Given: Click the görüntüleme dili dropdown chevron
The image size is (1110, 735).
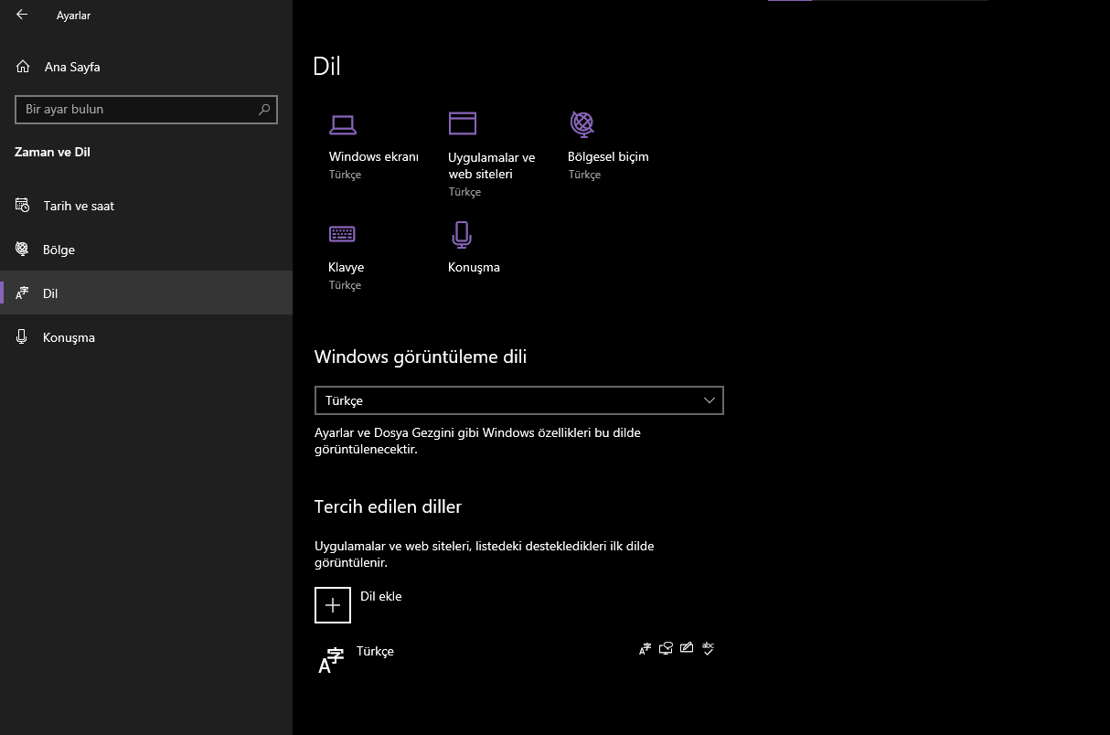Looking at the screenshot, I should pos(710,400).
